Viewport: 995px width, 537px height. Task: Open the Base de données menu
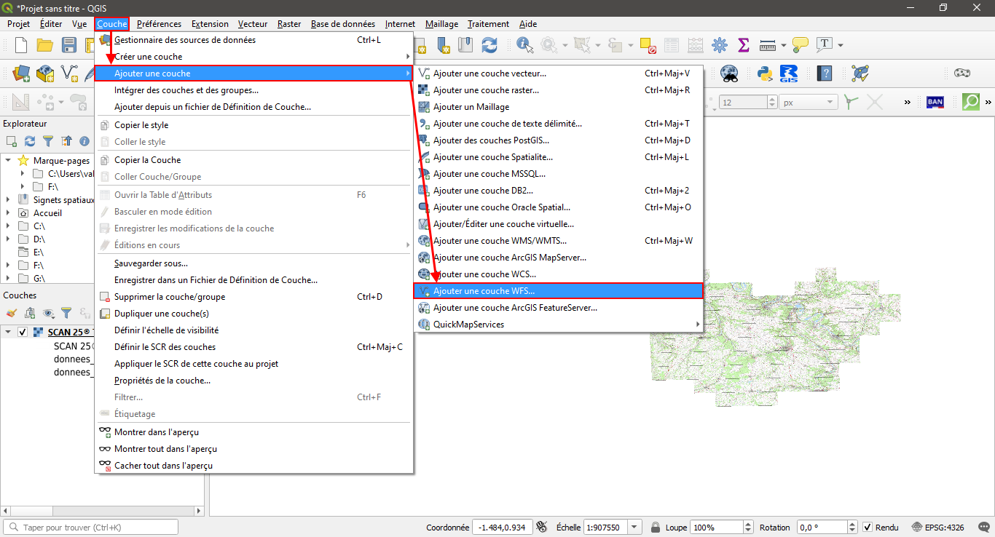click(342, 23)
